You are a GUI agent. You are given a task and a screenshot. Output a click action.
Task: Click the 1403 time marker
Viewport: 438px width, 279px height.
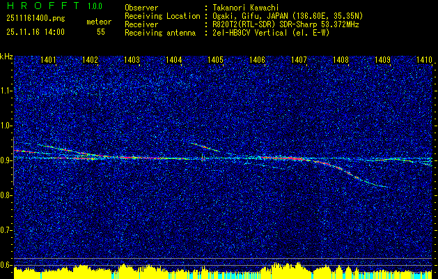tap(132, 59)
